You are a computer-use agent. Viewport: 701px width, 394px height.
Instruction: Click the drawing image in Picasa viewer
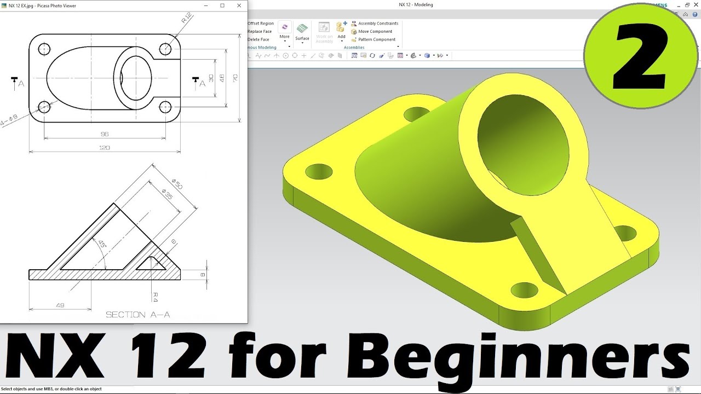[x=123, y=167]
